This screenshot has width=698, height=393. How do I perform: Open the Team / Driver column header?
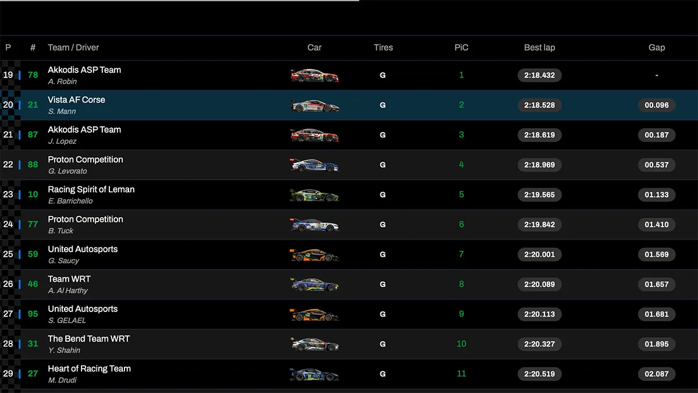coord(73,48)
